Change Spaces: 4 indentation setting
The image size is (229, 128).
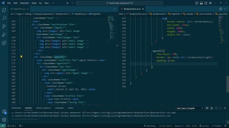coord(179,126)
